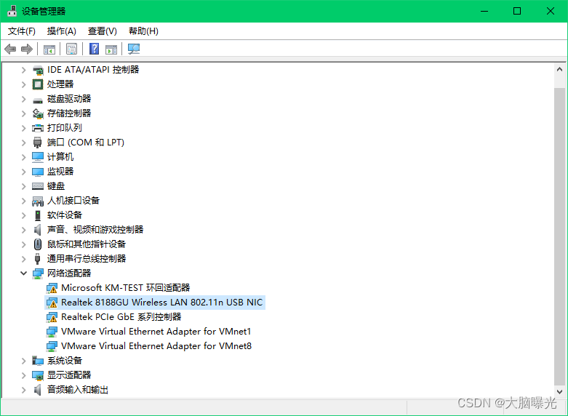Click the mouse icon beside 鼠标和其他指针设备
Image resolution: width=568 pixels, height=416 pixels.
click(x=38, y=244)
